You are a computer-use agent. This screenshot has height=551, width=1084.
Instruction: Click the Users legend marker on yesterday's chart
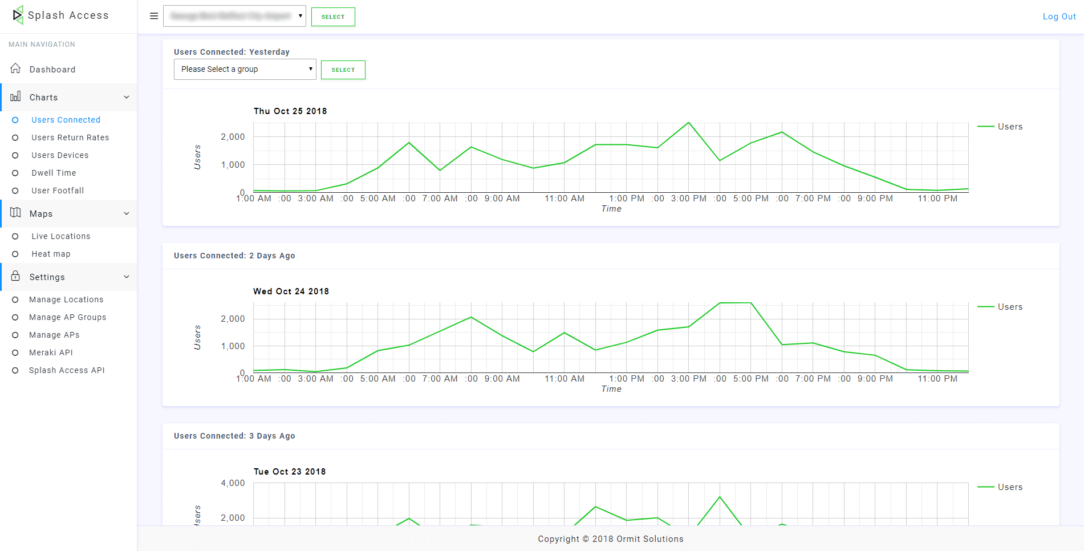pos(986,126)
